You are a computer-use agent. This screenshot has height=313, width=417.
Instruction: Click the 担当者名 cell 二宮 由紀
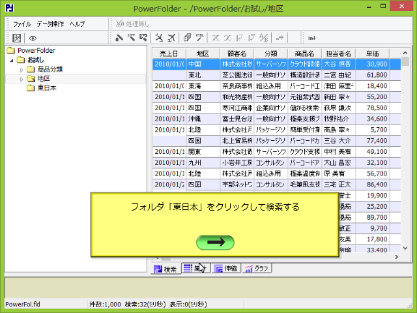coord(339,75)
